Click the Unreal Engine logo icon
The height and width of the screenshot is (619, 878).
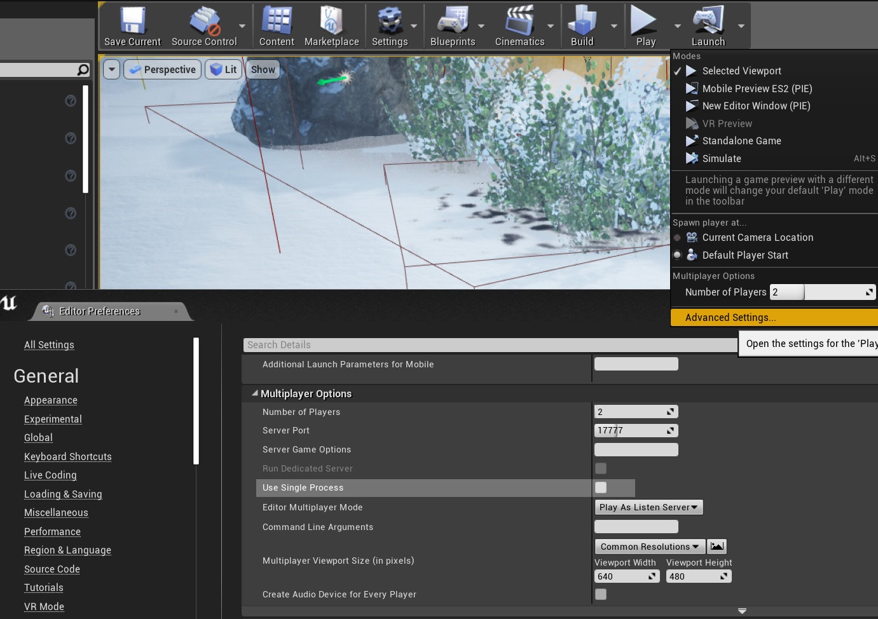[x=9, y=303]
